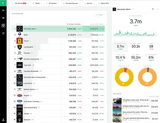
Task: Click the Audi Deutschland logo
Action: pyautogui.click(x=20, y=107)
